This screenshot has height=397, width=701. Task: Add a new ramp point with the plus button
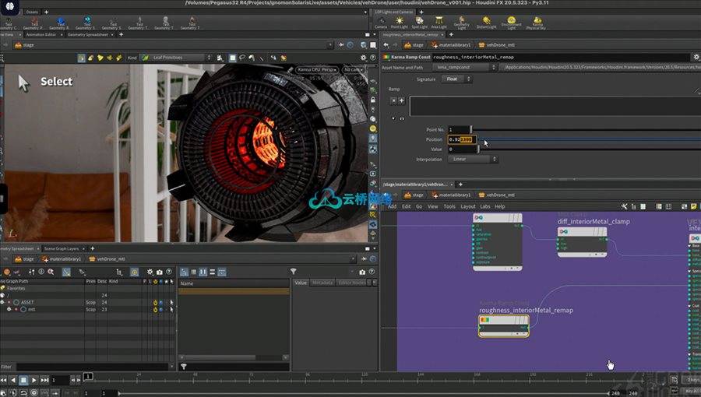[x=401, y=100]
